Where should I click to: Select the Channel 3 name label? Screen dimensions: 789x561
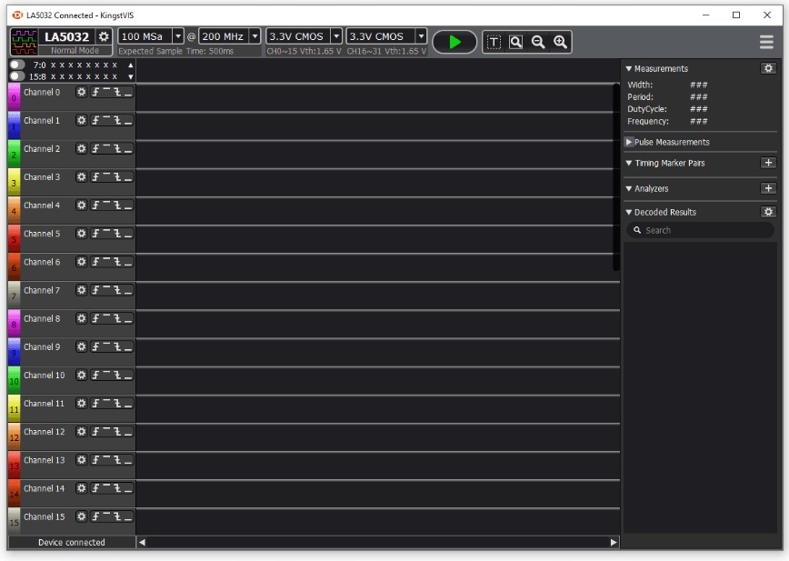(x=42, y=177)
